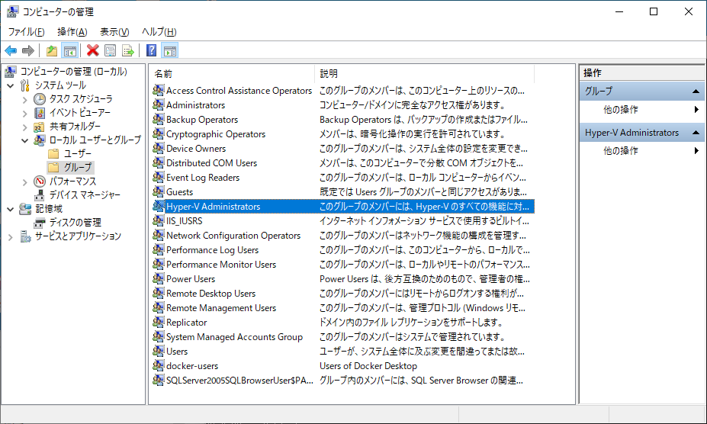707x424 pixels.
Task: Open the ファイル(F) menu
Action: coord(26,32)
